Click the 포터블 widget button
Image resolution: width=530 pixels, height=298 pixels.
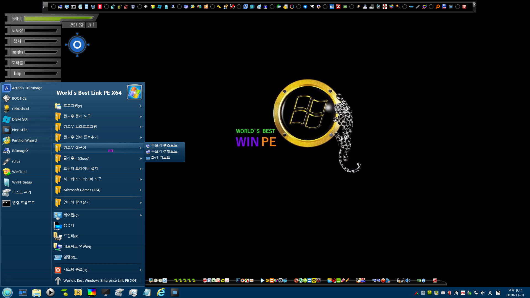pyautogui.click(x=35, y=63)
